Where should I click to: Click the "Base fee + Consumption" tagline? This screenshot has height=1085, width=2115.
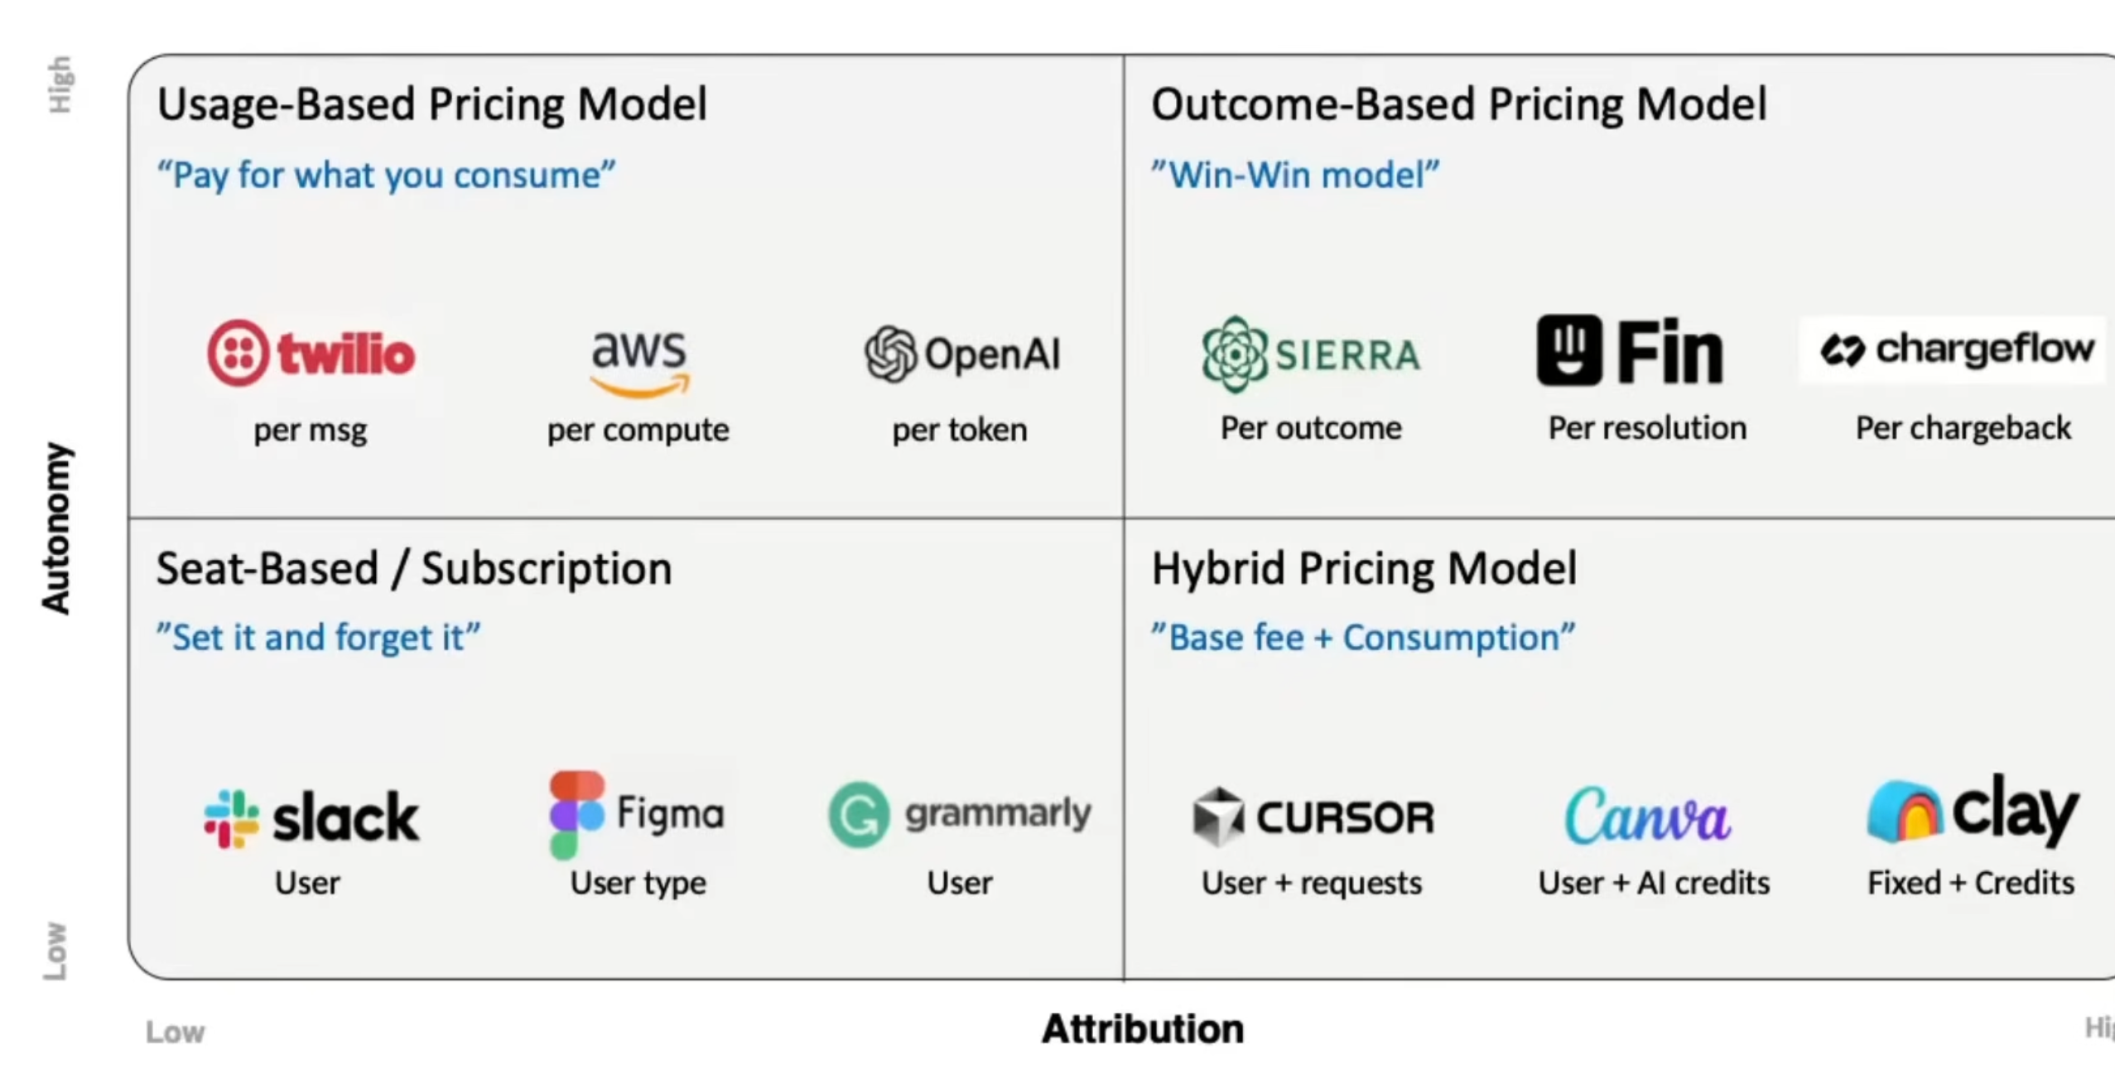point(1363,638)
